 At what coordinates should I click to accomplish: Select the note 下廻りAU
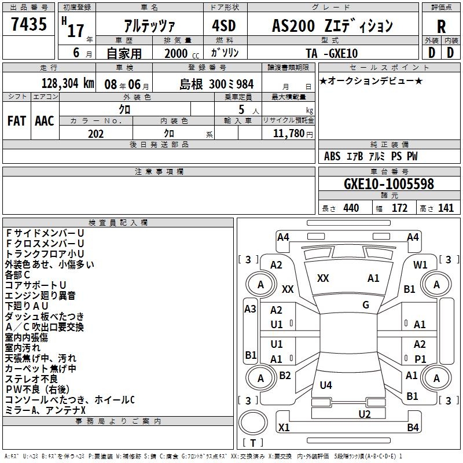coord(27,306)
